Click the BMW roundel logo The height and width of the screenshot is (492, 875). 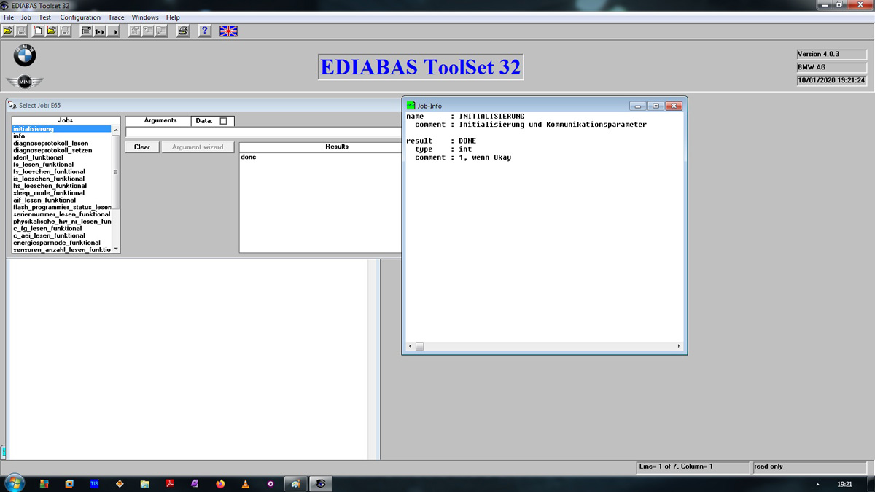25,55
